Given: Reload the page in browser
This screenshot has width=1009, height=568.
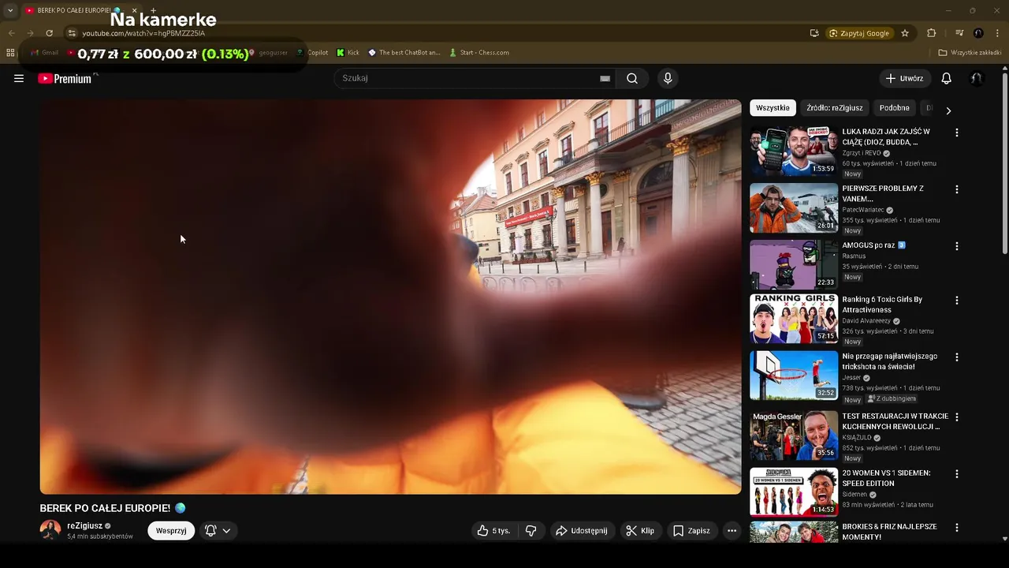Looking at the screenshot, I should click(x=49, y=33).
